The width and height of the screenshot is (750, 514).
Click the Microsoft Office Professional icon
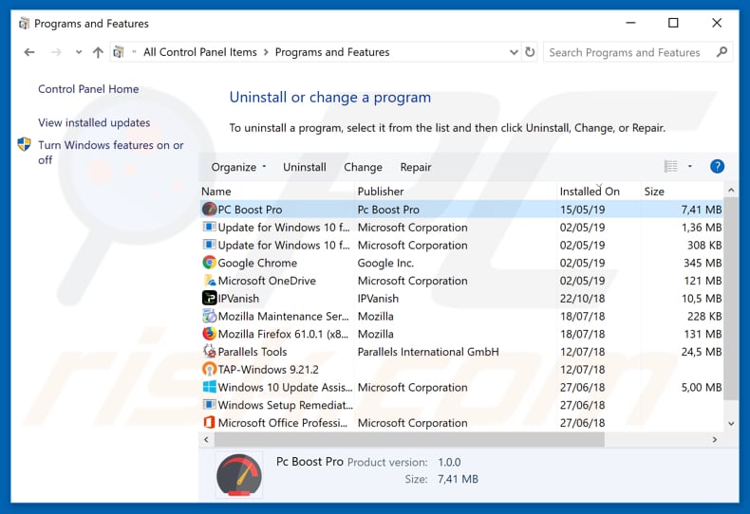(210, 422)
